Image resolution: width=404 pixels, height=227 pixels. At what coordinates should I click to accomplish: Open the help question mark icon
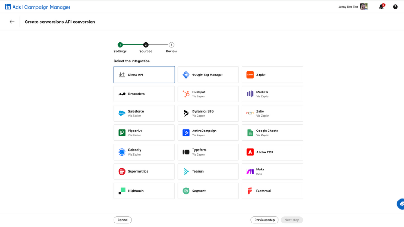395,7
